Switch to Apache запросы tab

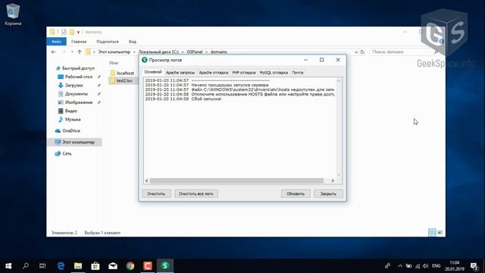pyautogui.click(x=180, y=73)
